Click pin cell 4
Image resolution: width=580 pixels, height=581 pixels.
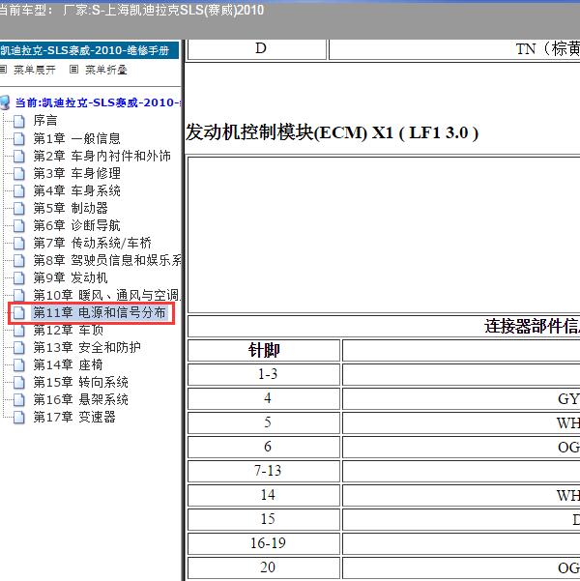pos(264,398)
